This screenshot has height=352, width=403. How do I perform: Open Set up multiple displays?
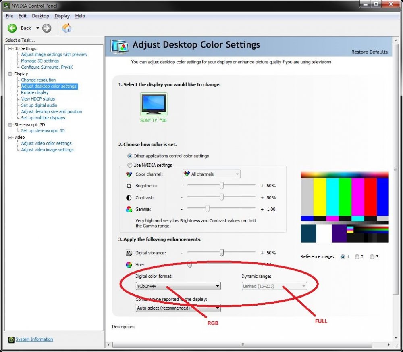[43, 118]
